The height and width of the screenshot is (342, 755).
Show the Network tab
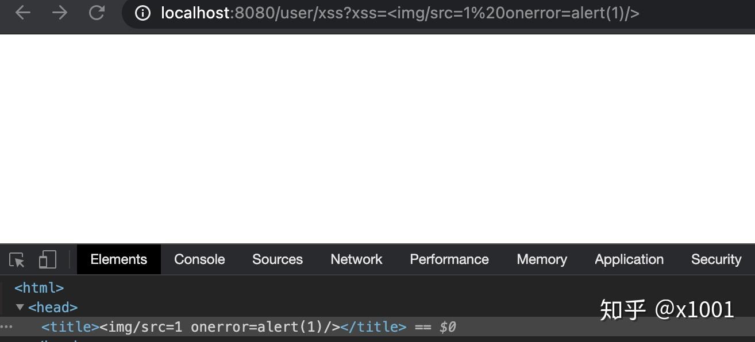[356, 259]
